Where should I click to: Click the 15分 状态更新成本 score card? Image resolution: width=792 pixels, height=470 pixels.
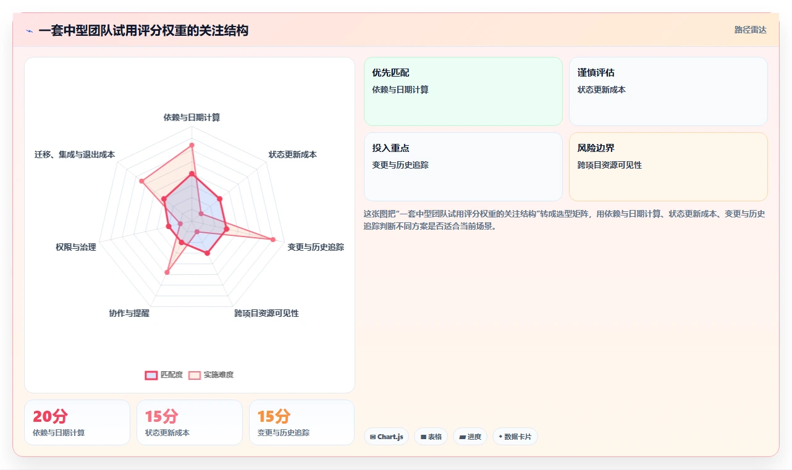[x=190, y=422]
